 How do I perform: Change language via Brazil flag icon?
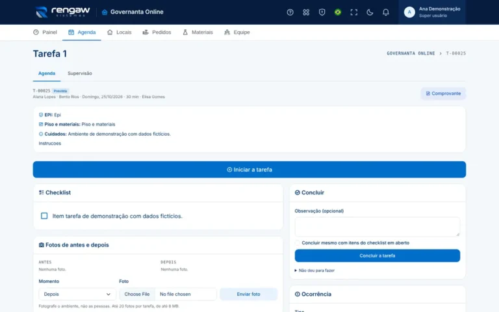pyautogui.click(x=338, y=12)
